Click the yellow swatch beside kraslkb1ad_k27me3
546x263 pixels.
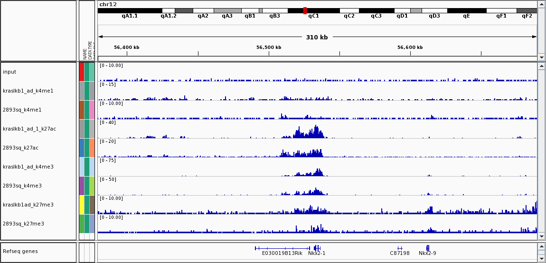82,205
